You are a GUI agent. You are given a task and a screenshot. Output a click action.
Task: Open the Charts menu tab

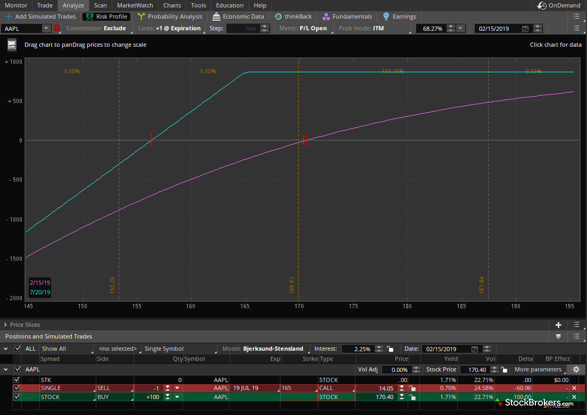172,5
